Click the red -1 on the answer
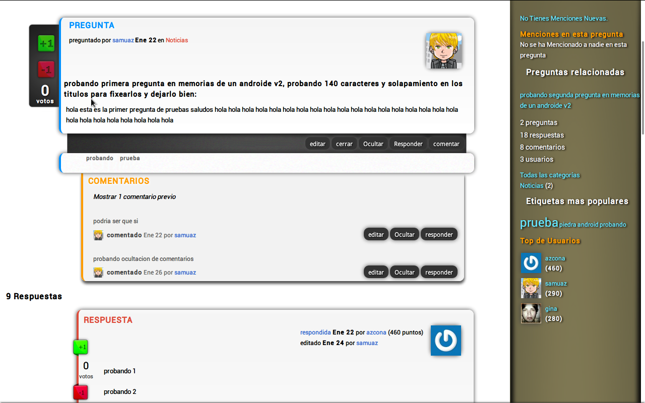 [81, 392]
